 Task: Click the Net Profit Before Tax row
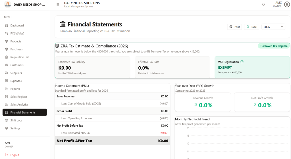[x=113, y=125]
